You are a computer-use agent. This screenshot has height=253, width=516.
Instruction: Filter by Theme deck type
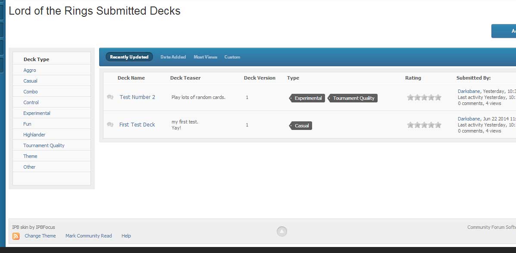coord(30,156)
